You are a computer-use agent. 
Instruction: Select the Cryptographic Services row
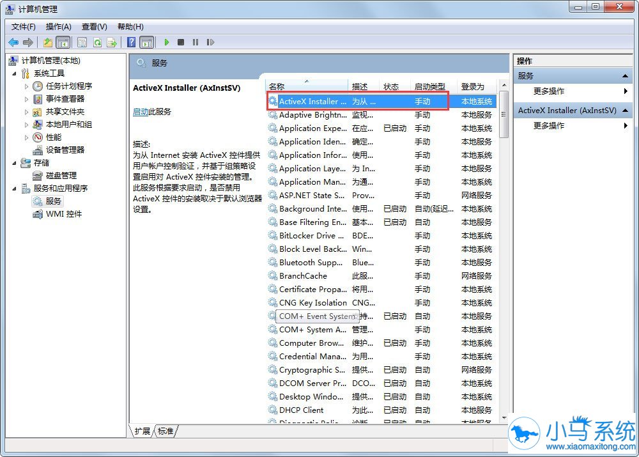click(382, 370)
